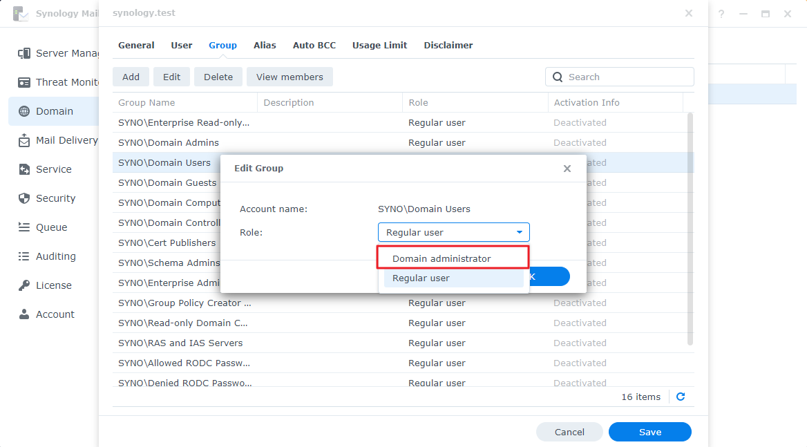View the mail Queue

(51, 227)
